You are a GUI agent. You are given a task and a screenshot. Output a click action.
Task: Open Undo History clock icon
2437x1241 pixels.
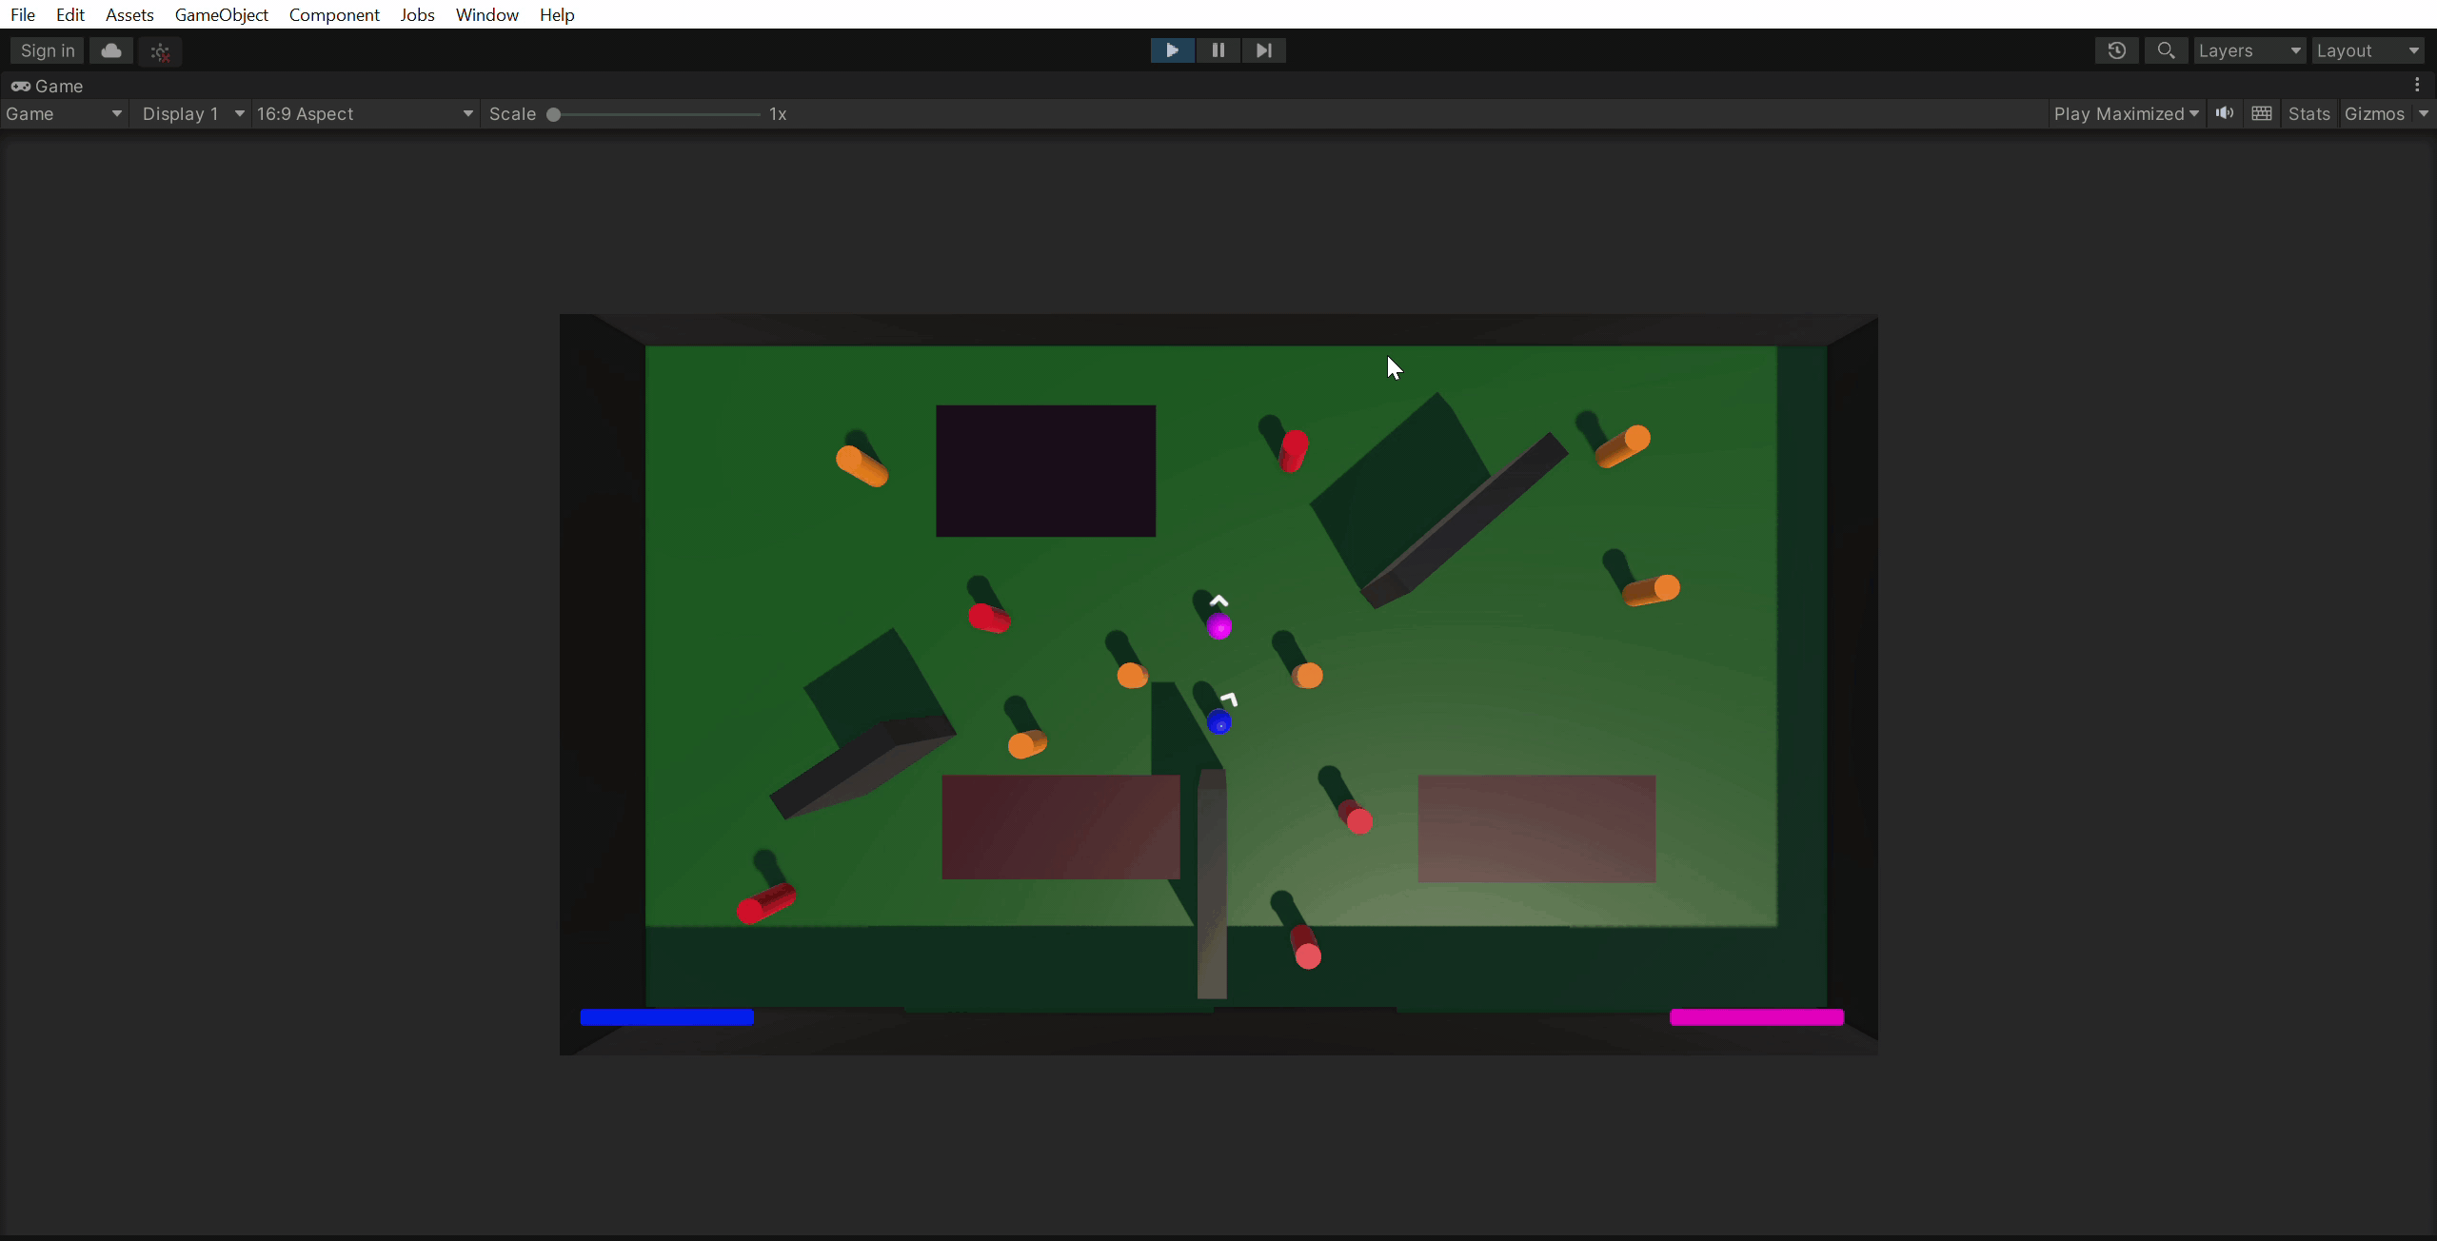click(2116, 50)
